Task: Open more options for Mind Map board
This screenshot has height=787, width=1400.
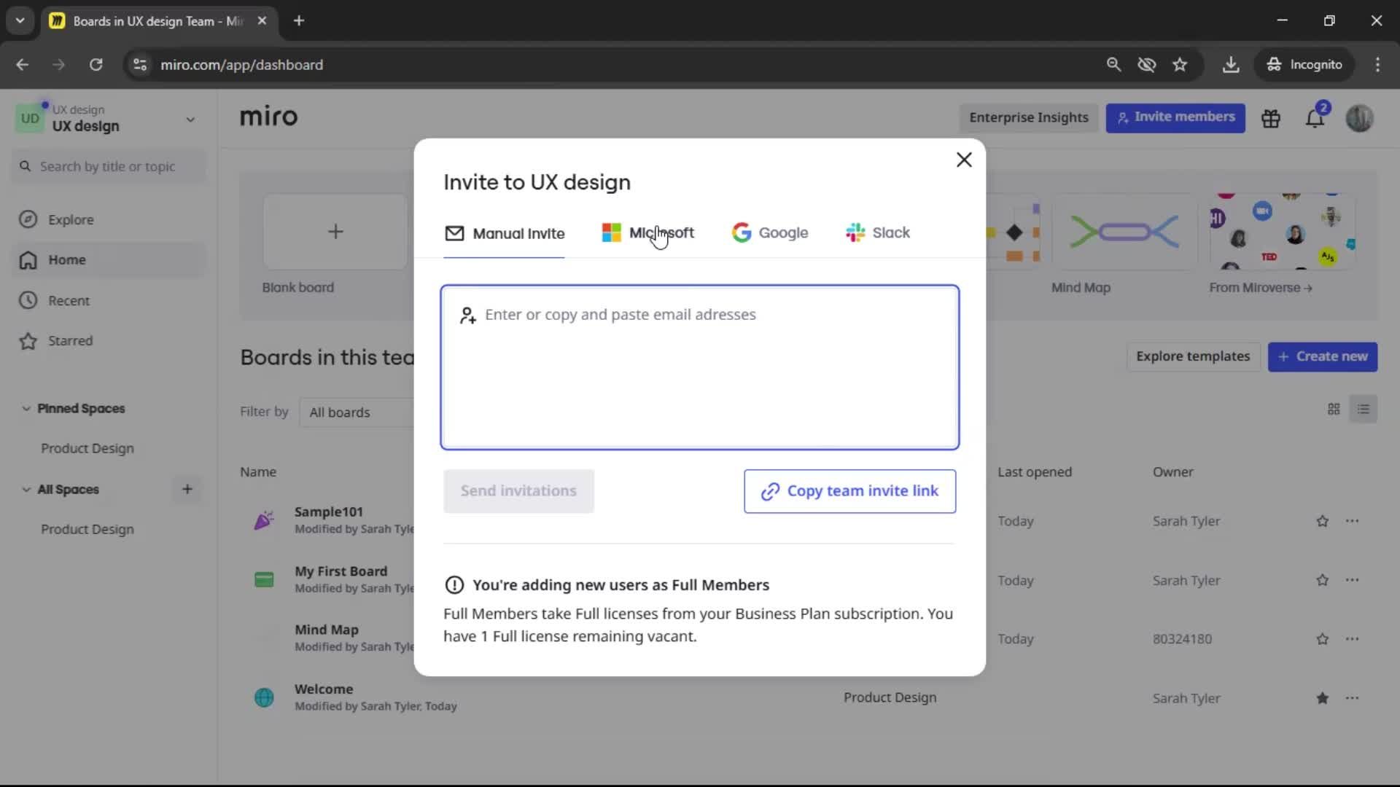Action: 1353,640
